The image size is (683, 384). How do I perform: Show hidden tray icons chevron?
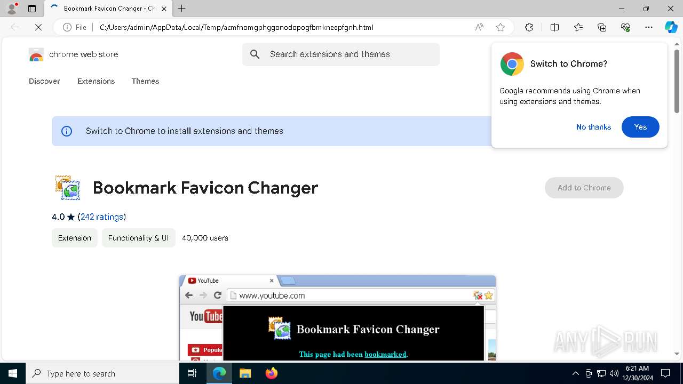(575, 373)
